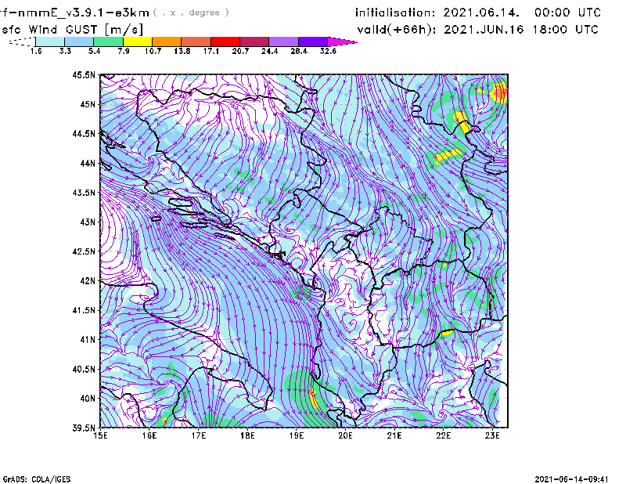The image size is (626, 484).
Task: Click the red 17.1–20.7 legend swatch
Action: [x=225, y=42]
